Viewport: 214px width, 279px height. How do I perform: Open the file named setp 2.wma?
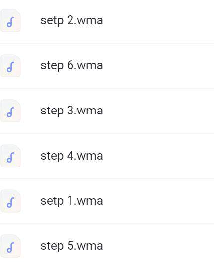(71, 21)
